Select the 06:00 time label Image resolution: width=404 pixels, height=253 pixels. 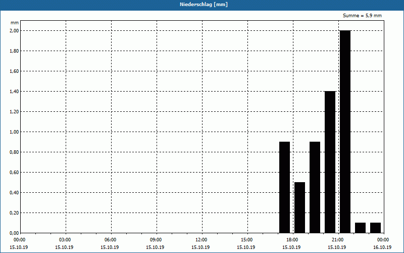(111, 240)
